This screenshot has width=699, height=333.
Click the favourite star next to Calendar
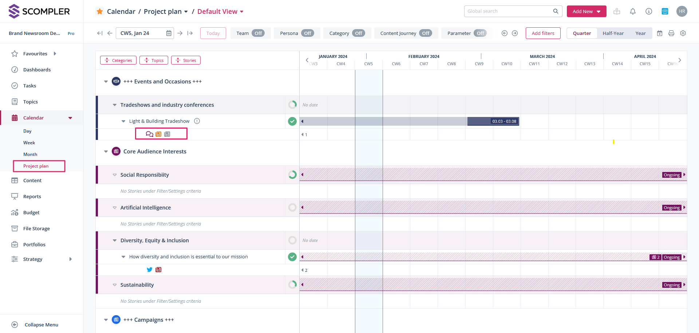coord(100,11)
